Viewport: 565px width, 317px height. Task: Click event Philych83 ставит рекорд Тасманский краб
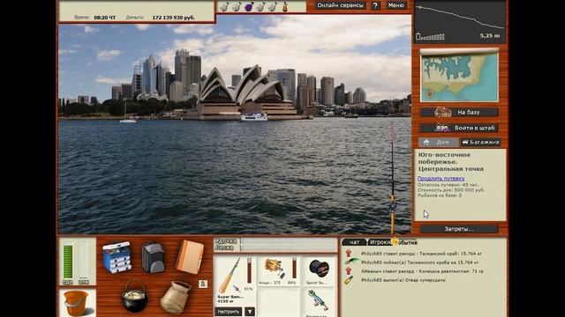click(421, 254)
